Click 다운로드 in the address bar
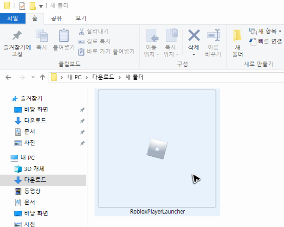 tap(103, 77)
